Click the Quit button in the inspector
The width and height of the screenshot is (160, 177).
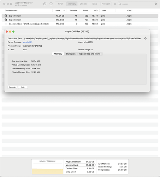click(23, 87)
